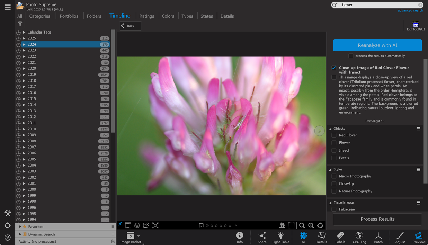The width and height of the screenshot is (428, 245).
Task: Switch to the Colors tab
Action: [x=168, y=16]
